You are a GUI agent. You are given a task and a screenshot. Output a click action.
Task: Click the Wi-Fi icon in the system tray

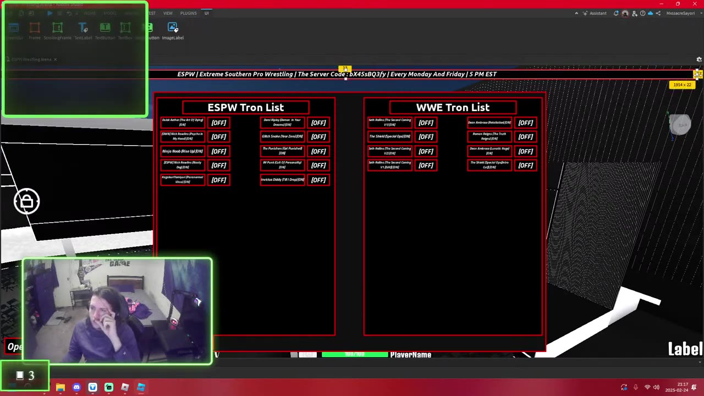[x=647, y=387]
